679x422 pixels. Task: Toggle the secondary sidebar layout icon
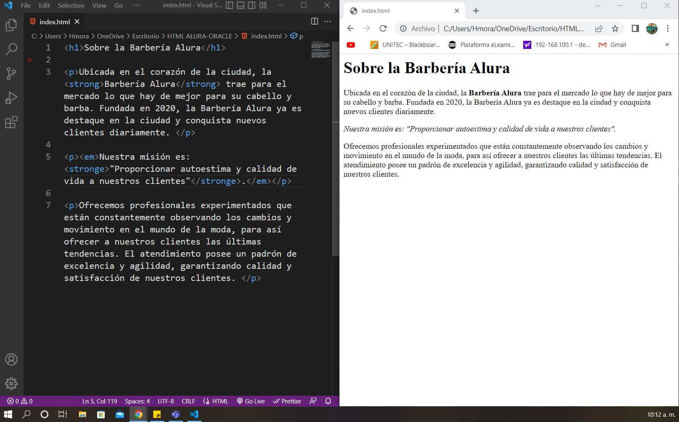tap(252, 5)
